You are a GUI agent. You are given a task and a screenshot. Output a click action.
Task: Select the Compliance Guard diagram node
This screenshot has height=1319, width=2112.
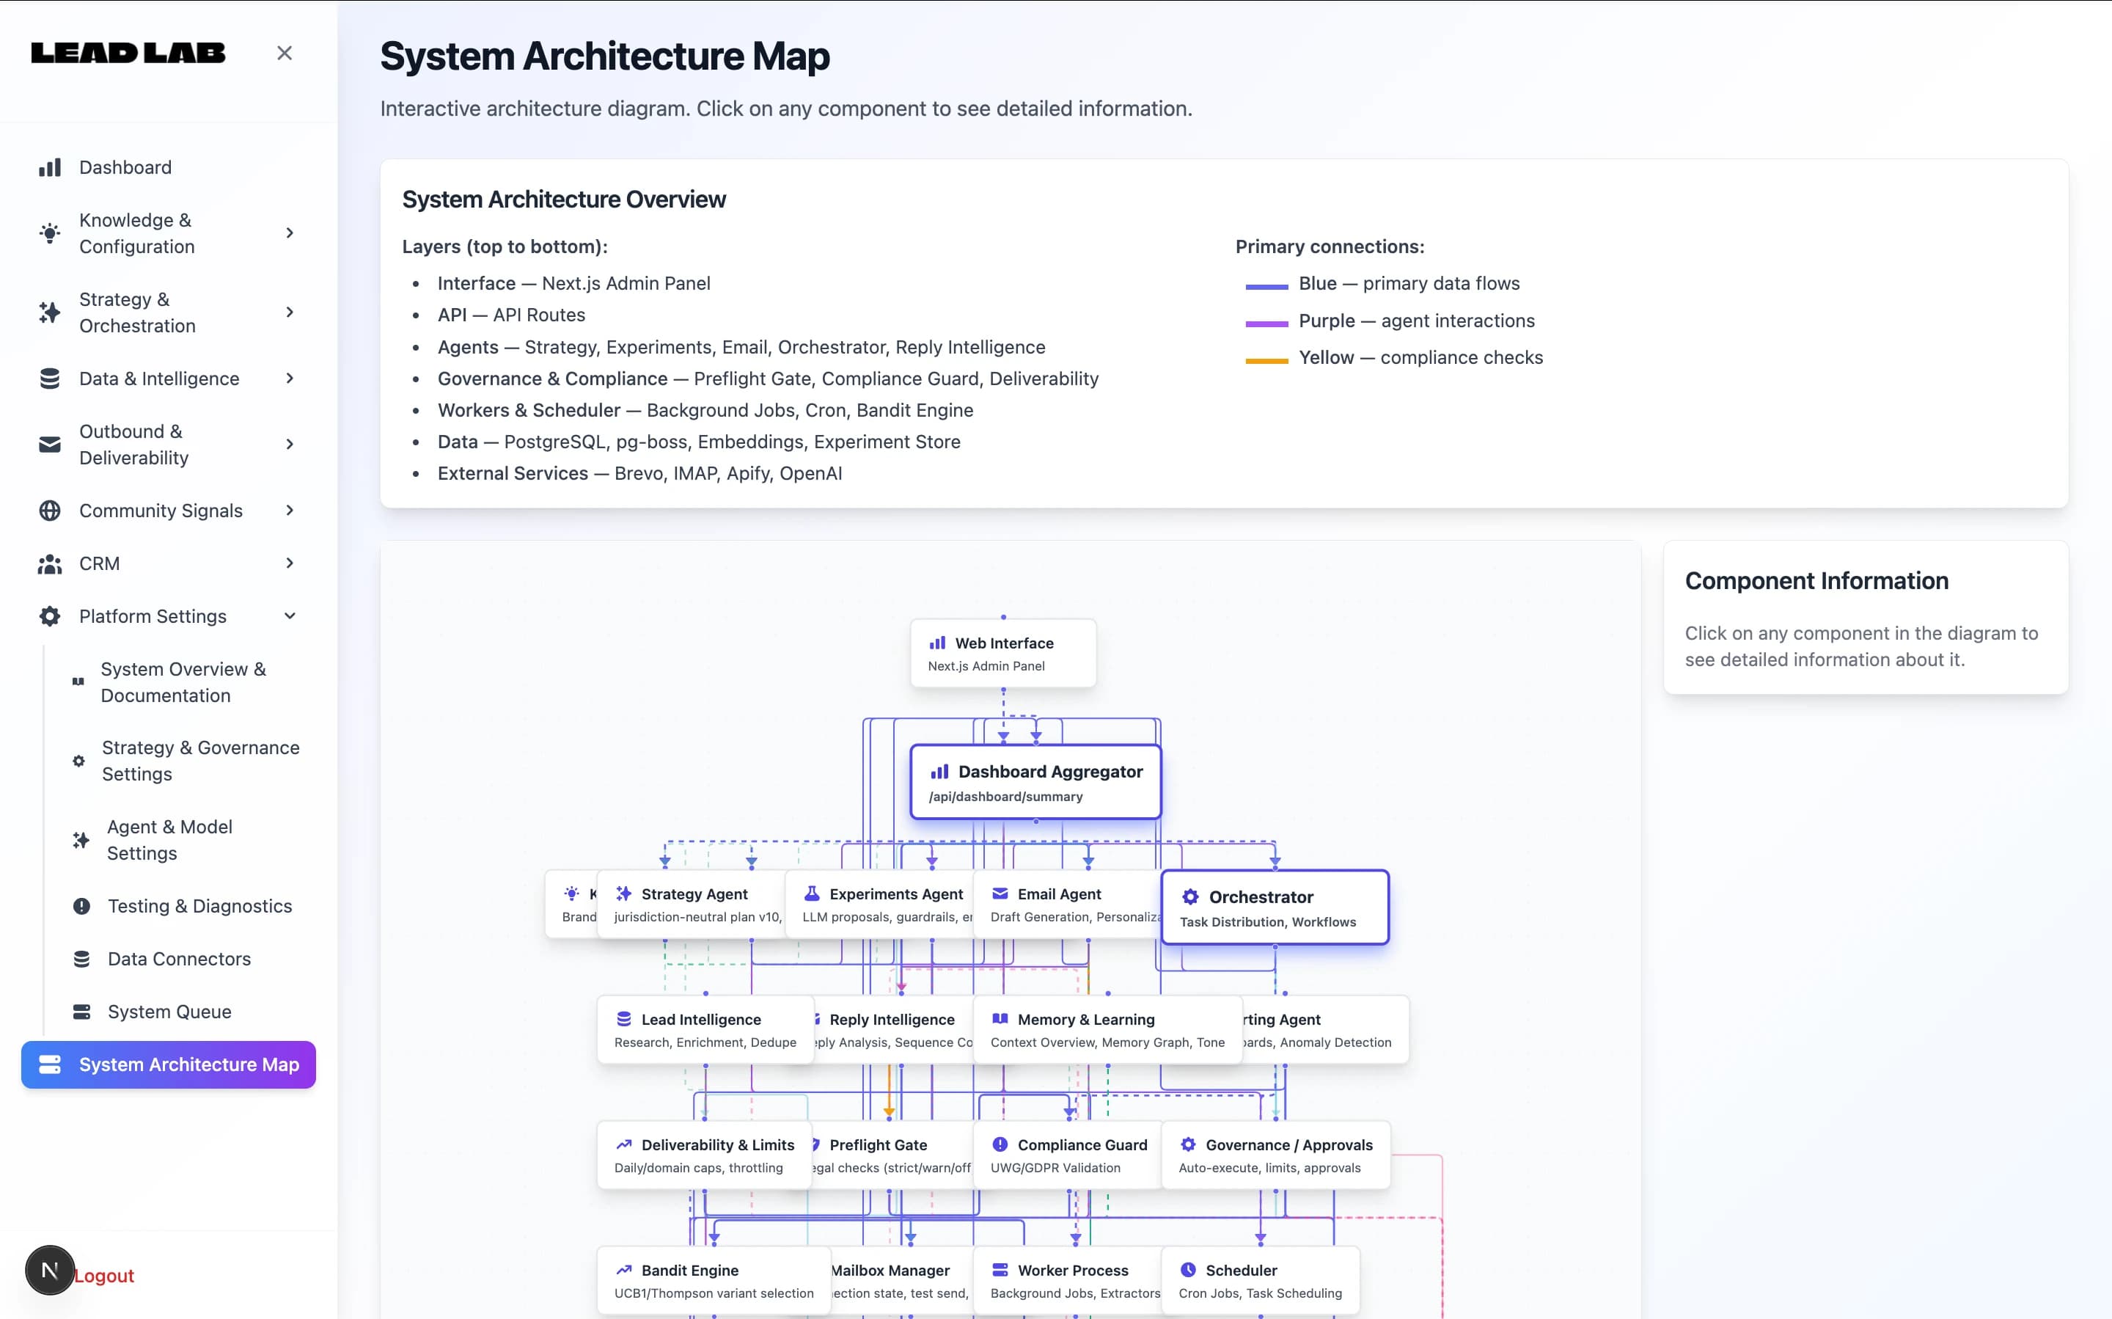(x=1067, y=1155)
